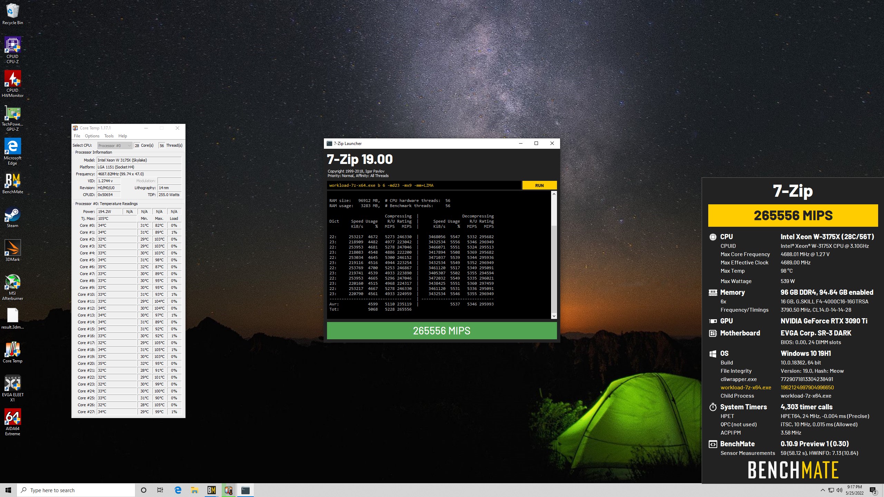Select the EVGA ELEET X1 desktop icon
The image size is (884, 497).
(x=12, y=389)
